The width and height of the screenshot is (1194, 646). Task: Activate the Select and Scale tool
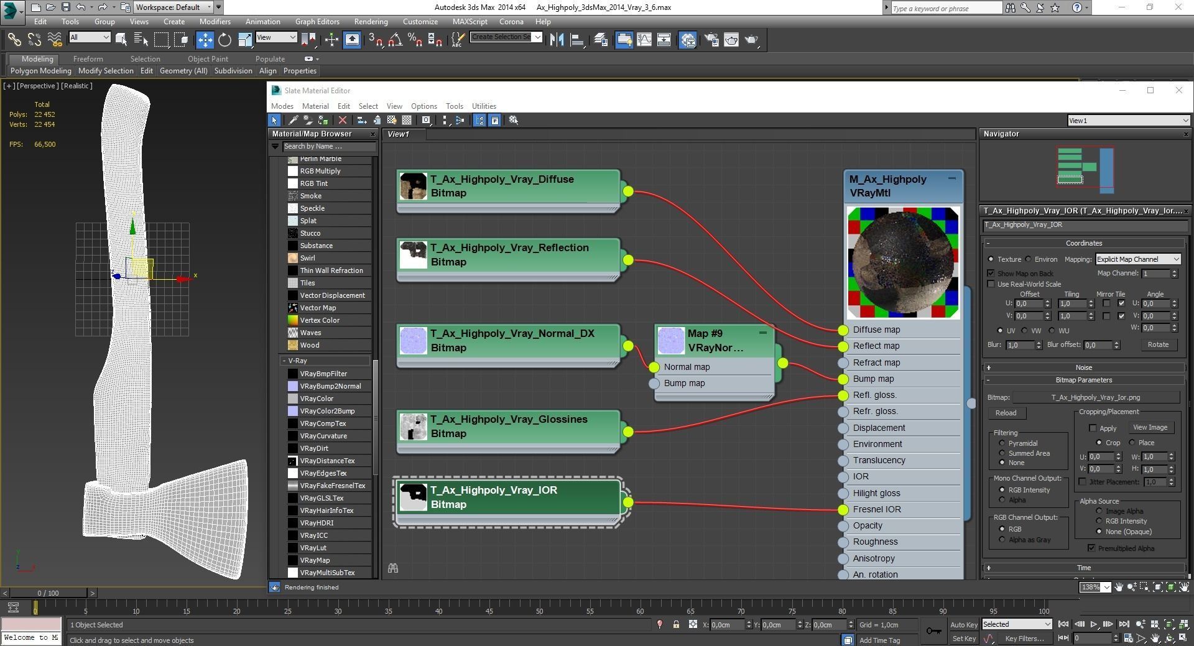[x=245, y=40]
